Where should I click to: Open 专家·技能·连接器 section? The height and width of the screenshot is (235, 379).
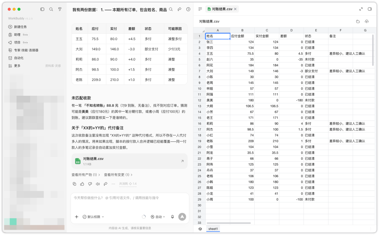click(x=23, y=50)
